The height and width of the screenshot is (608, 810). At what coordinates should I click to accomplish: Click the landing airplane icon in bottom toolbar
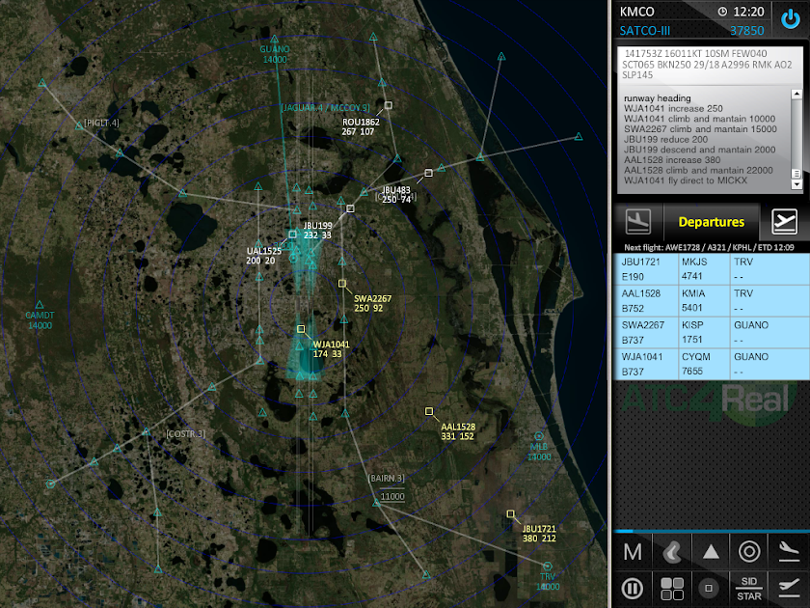pyautogui.click(x=789, y=552)
